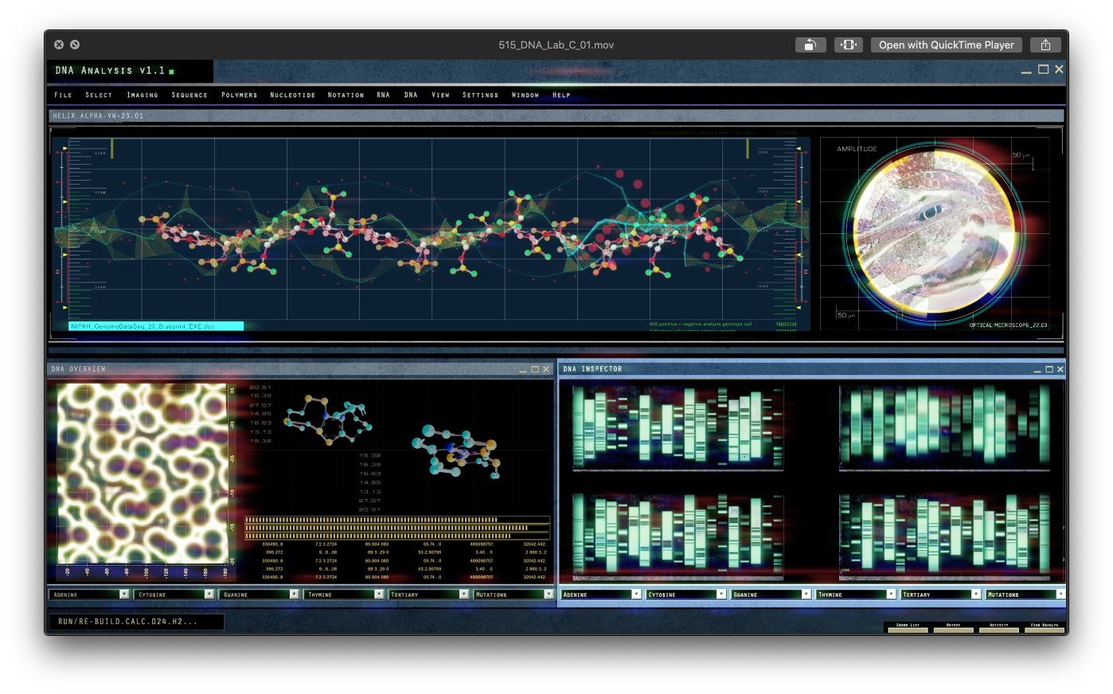Click the DNA Overview cell image
The width and height of the screenshot is (1113, 694).
(x=143, y=473)
